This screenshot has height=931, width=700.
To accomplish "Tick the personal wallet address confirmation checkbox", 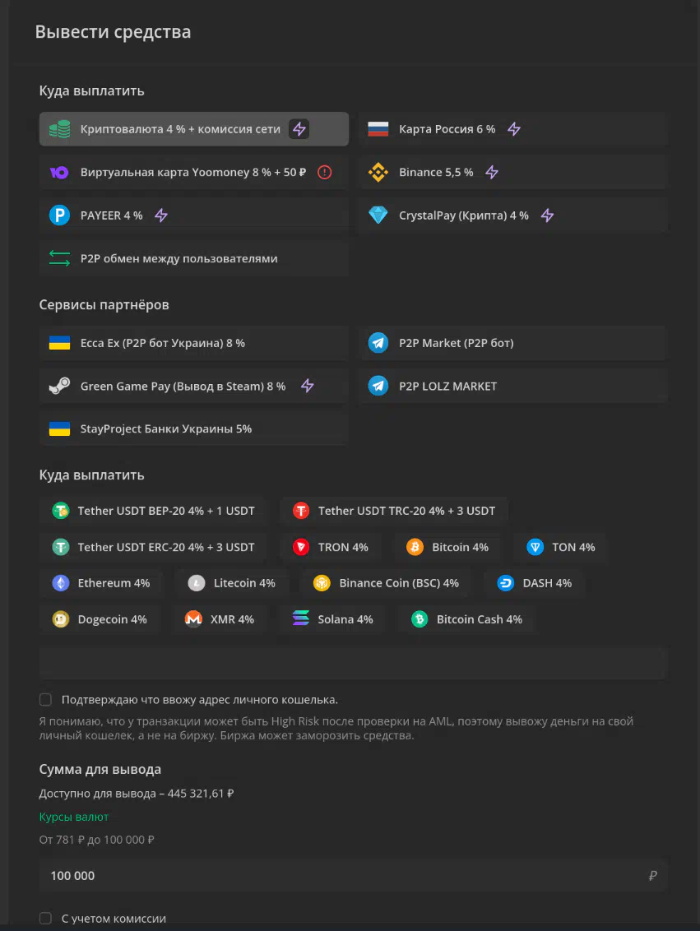I will click(x=46, y=699).
